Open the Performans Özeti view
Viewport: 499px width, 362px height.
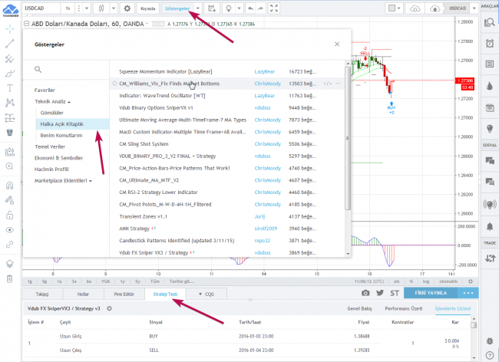(404, 308)
